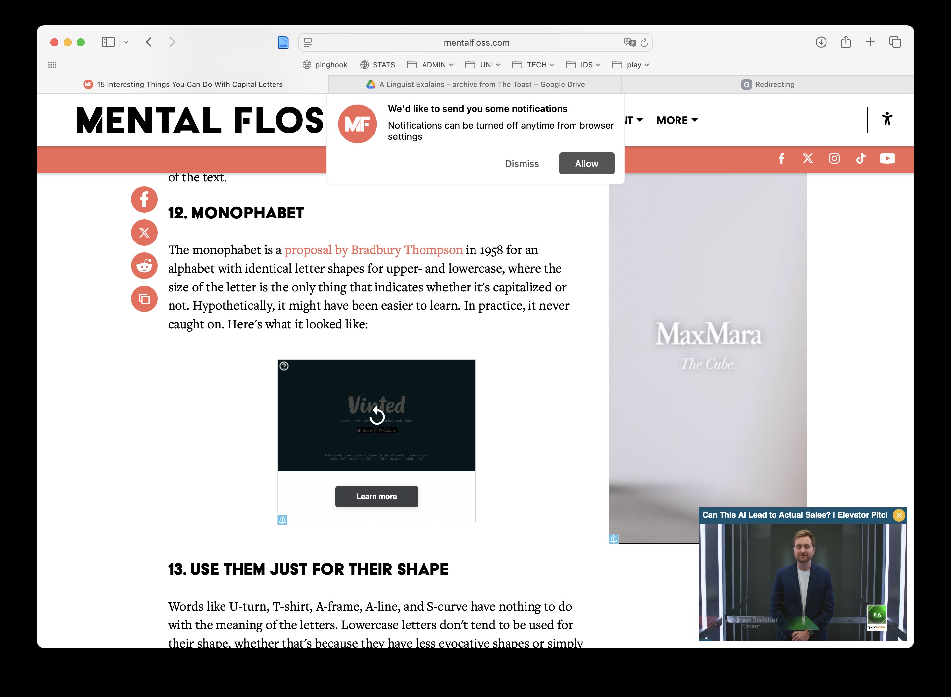Click the mentalfloss.com address bar
This screenshot has height=697, width=951.
pos(476,43)
